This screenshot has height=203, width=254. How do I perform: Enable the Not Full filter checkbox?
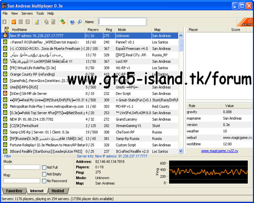pyautogui.click(x=44, y=167)
